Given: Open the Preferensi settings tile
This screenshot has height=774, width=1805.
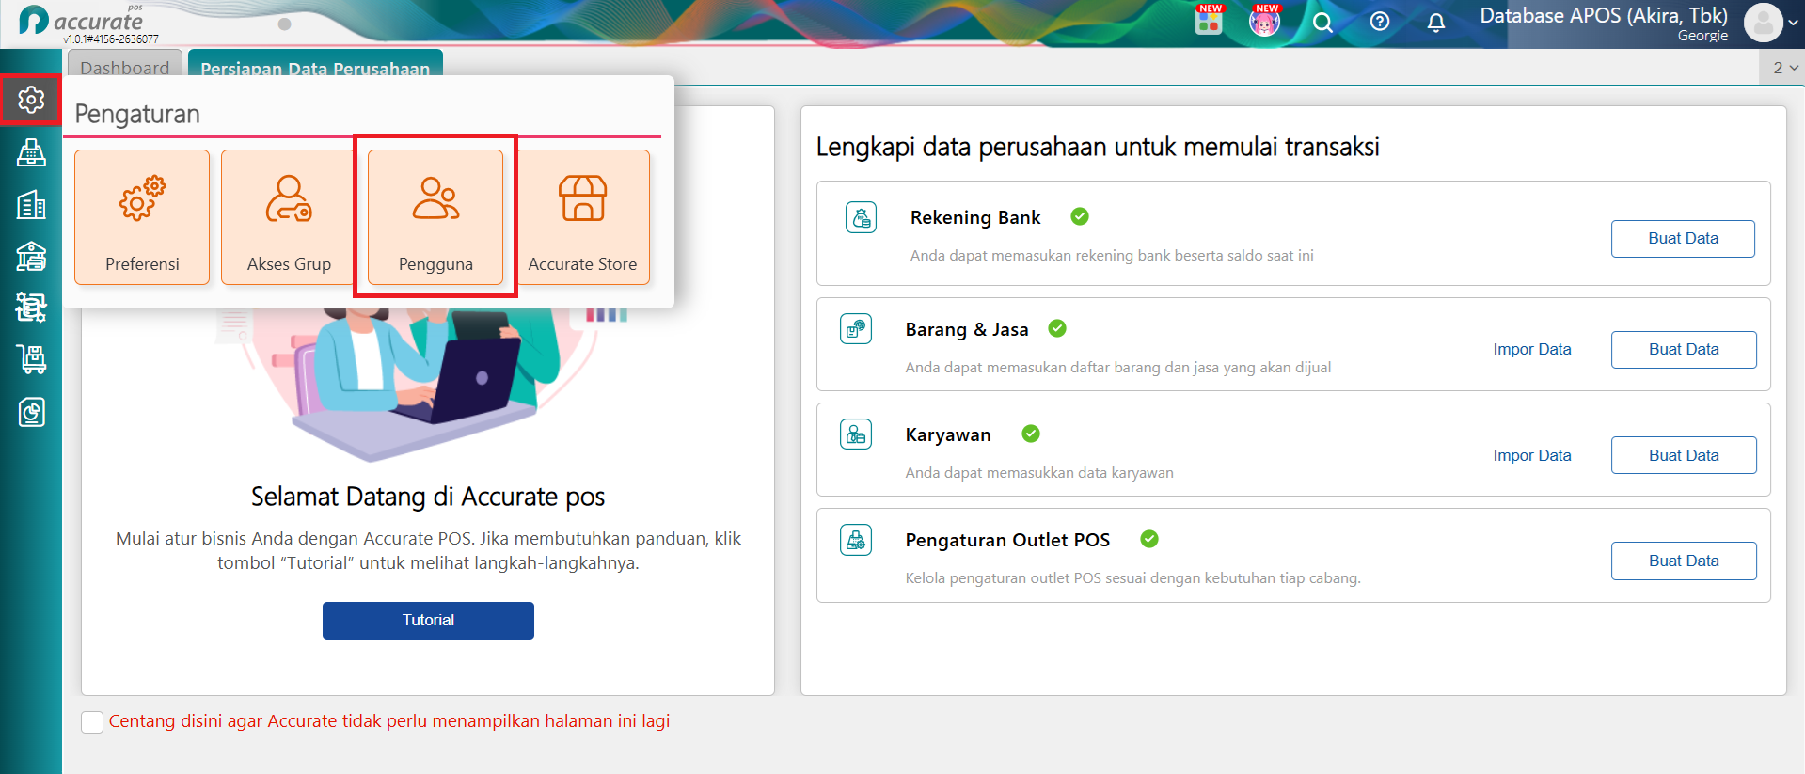Looking at the screenshot, I should click(142, 217).
